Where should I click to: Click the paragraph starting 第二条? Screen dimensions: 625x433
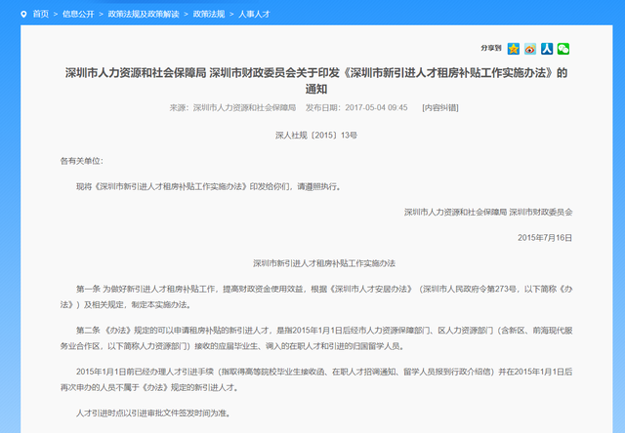pos(316,338)
